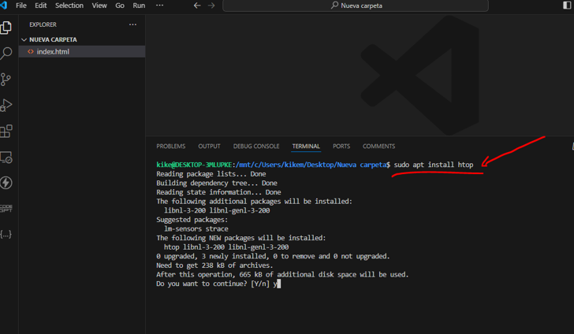This screenshot has width=574, height=334.
Task: Open the Extensions view
Action: coord(6,132)
